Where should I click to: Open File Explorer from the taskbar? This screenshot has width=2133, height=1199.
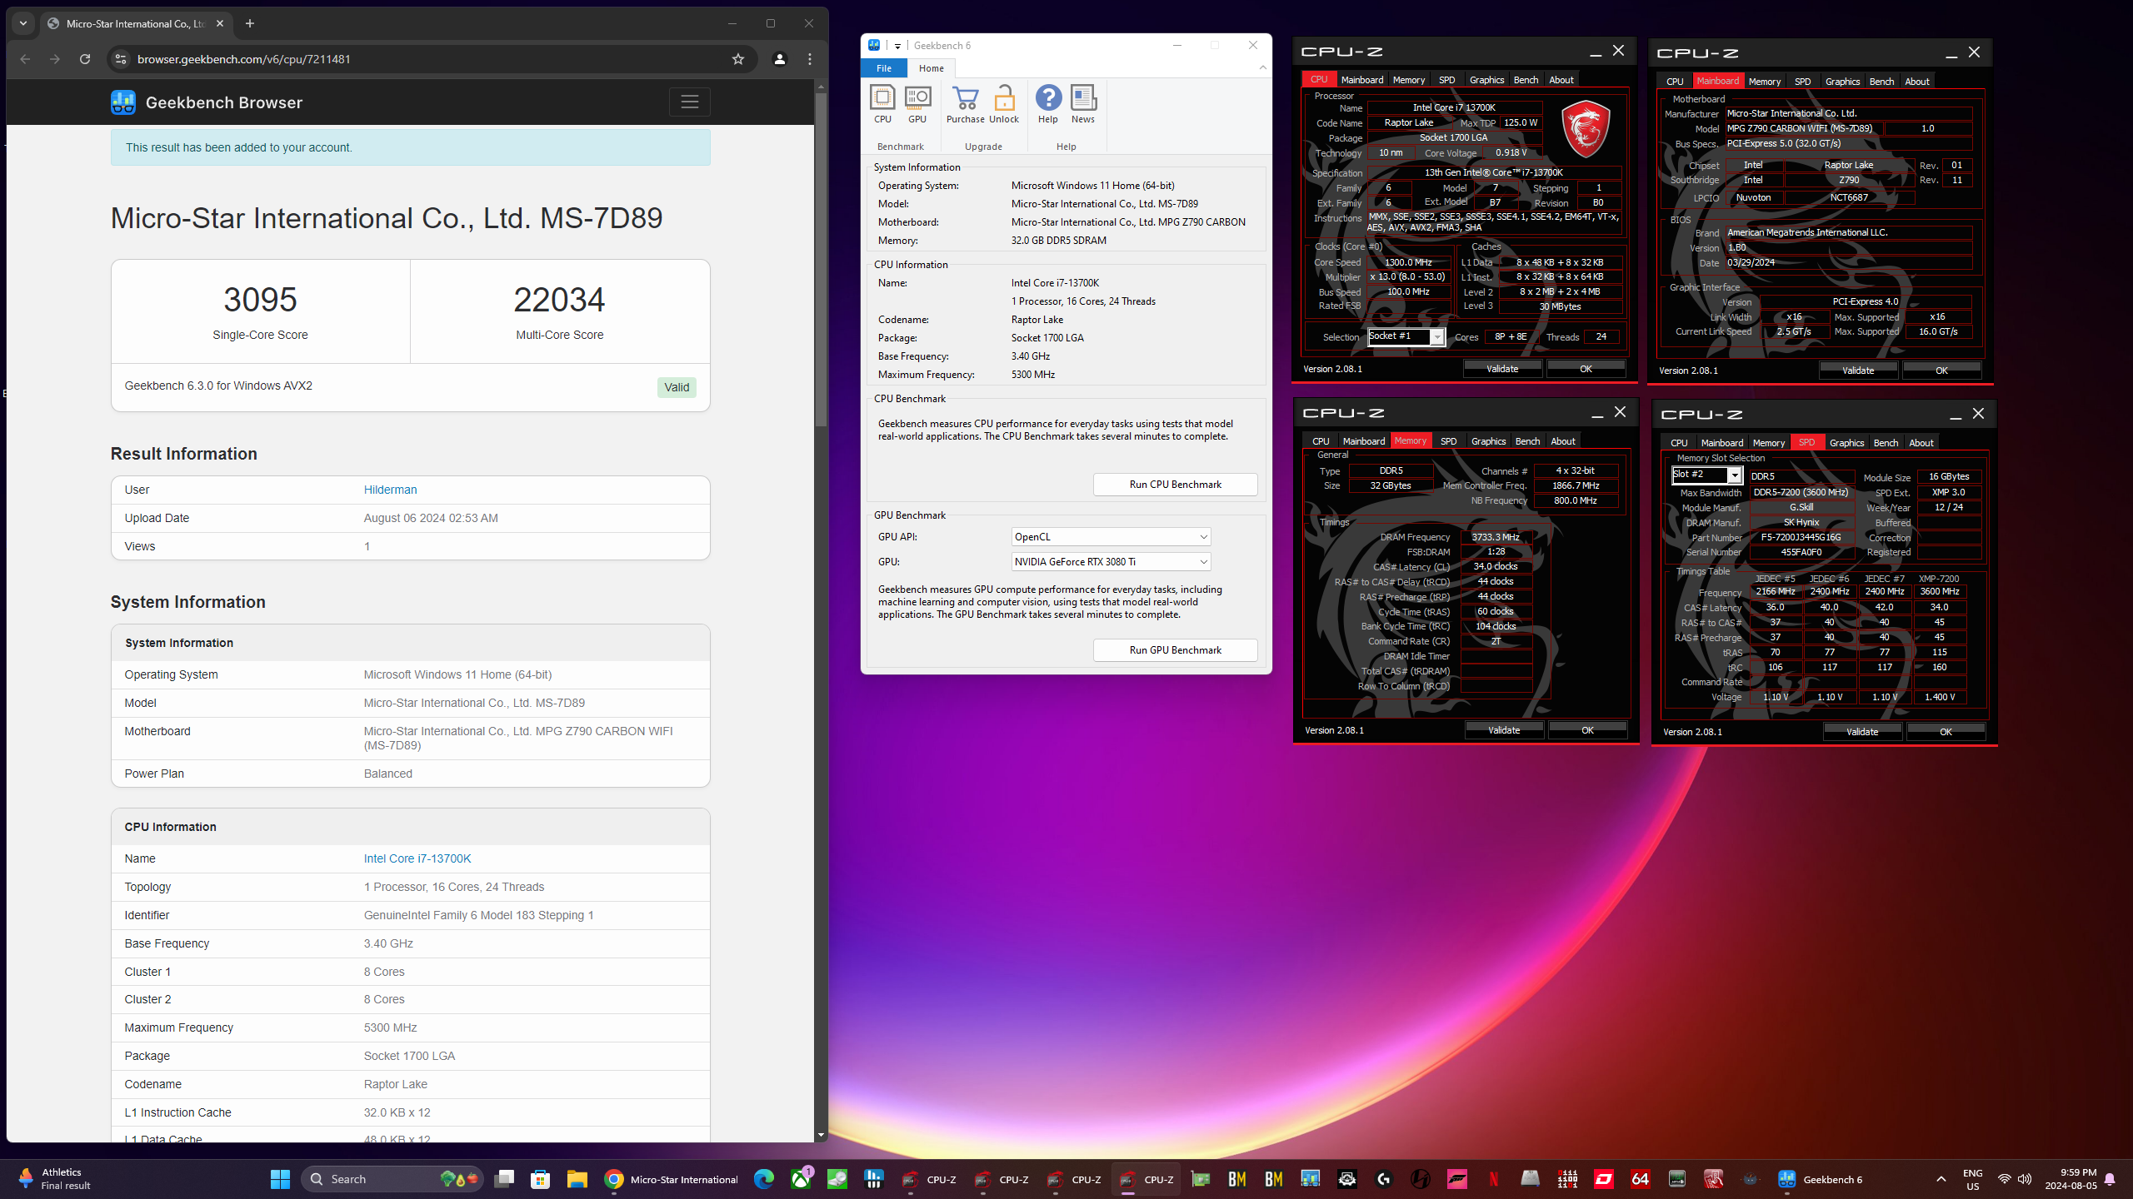pyautogui.click(x=577, y=1179)
